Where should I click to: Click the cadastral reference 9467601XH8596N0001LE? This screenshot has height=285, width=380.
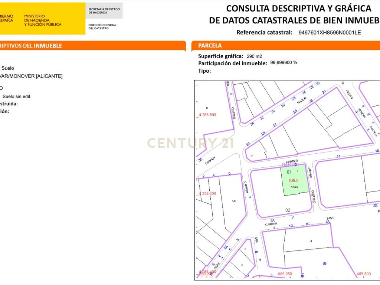coord(330,33)
